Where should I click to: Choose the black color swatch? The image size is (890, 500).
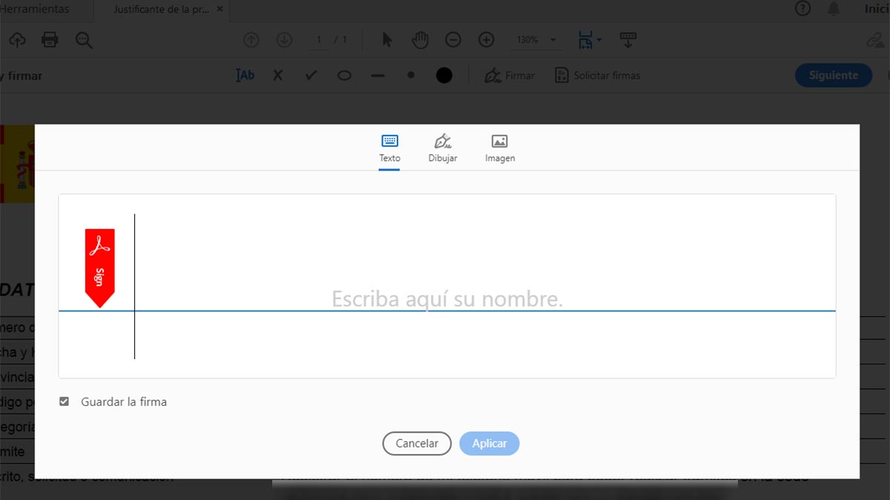click(444, 76)
